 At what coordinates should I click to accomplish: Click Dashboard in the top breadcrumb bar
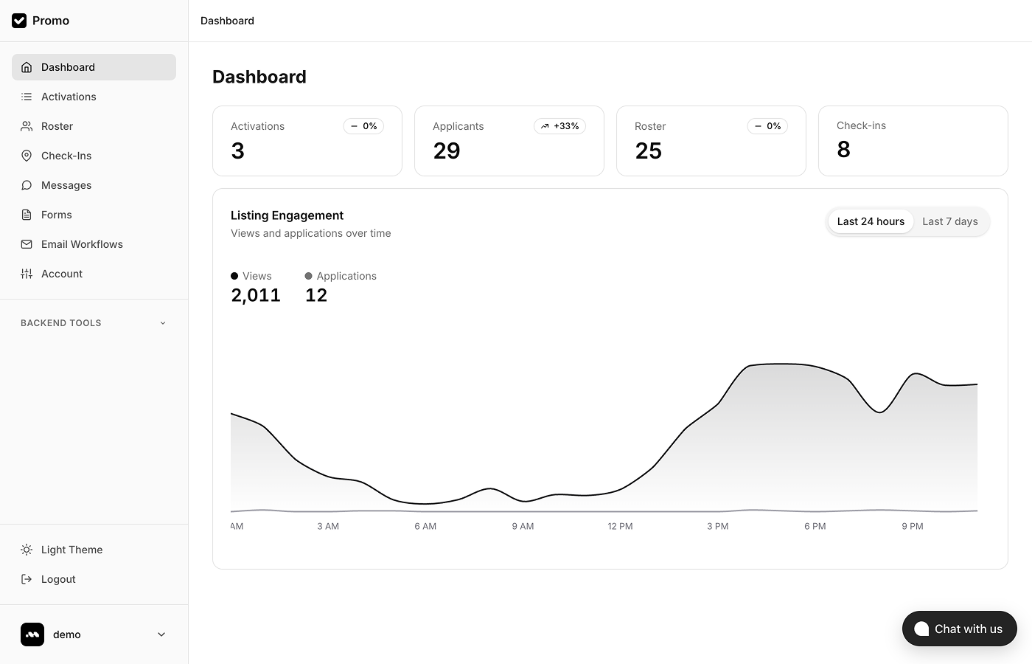point(227,21)
